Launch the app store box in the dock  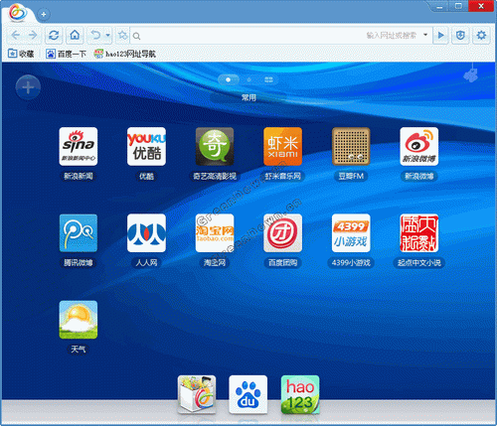click(197, 394)
